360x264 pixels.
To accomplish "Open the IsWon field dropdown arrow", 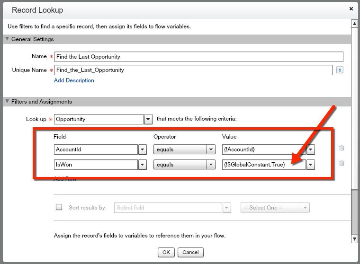I will pyautogui.click(x=142, y=165).
